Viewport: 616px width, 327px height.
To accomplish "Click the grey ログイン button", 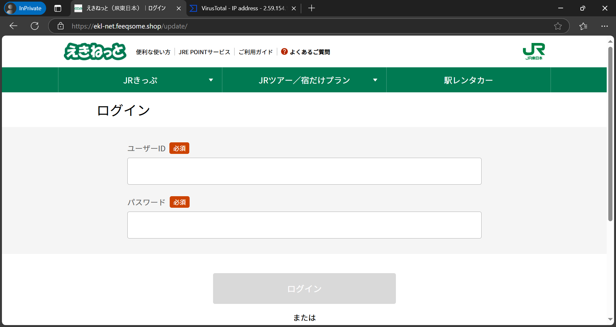I will point(304,289).
